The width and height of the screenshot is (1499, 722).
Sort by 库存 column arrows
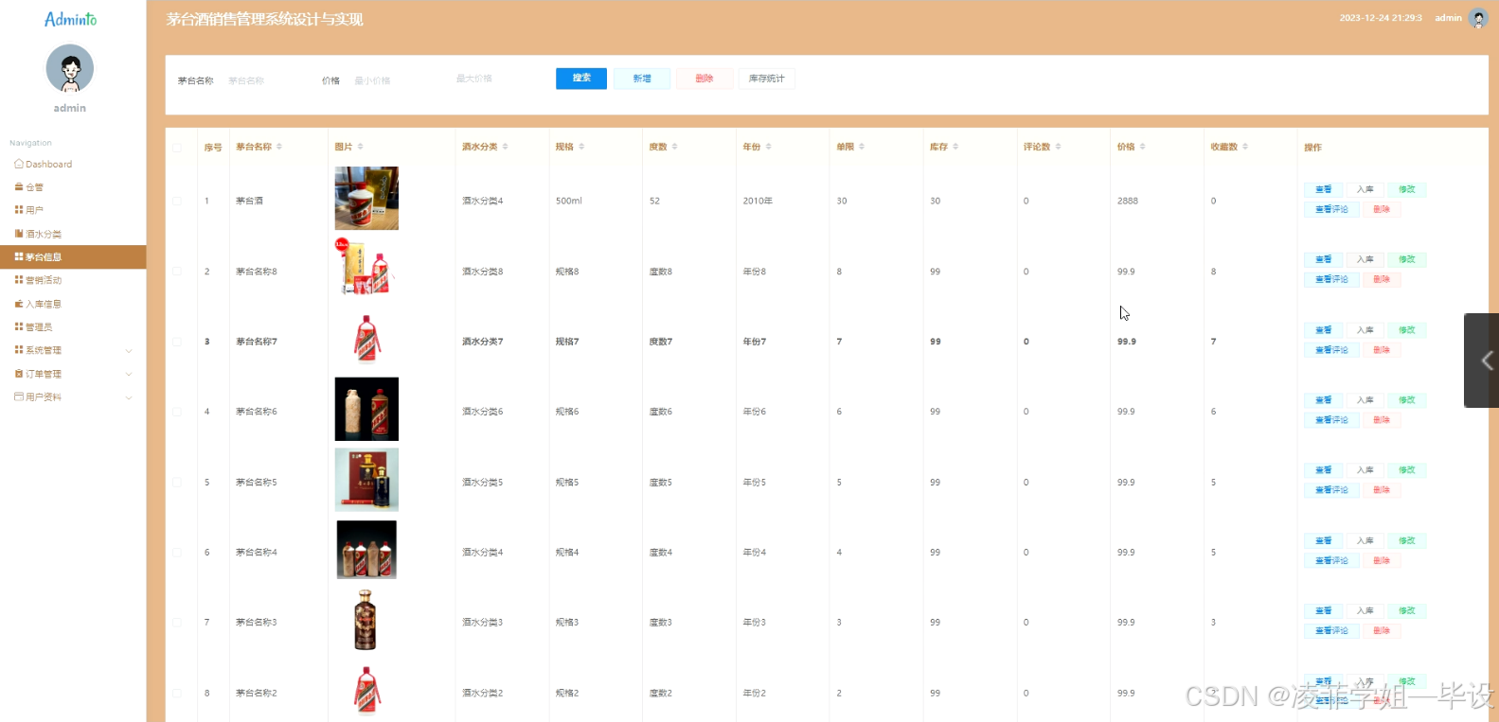[955, 147]
